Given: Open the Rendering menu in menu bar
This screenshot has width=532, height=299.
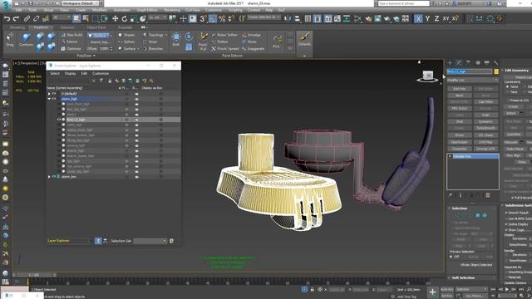Looking at the screenshot, I should coord(172,10).
